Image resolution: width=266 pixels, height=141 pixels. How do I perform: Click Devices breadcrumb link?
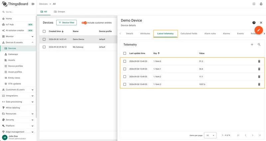coord(43,4)
